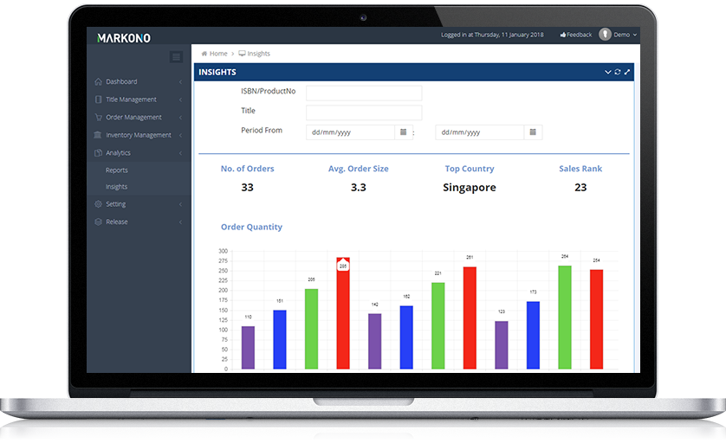This screenshot has width=726, height=443.
Task: Click the 'Top Country' heading
Action: (470, 169)
